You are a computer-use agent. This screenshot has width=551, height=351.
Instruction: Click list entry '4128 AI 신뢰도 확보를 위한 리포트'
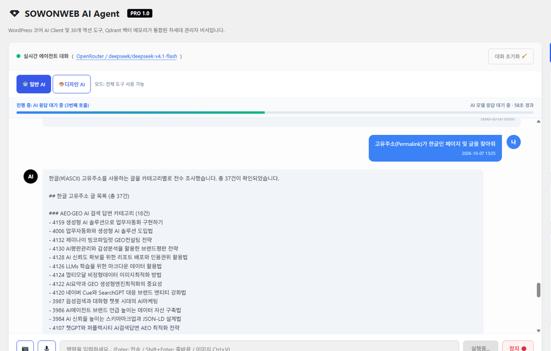118,257
